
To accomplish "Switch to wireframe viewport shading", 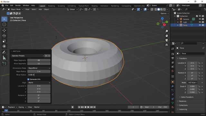I will coord(156,9).
